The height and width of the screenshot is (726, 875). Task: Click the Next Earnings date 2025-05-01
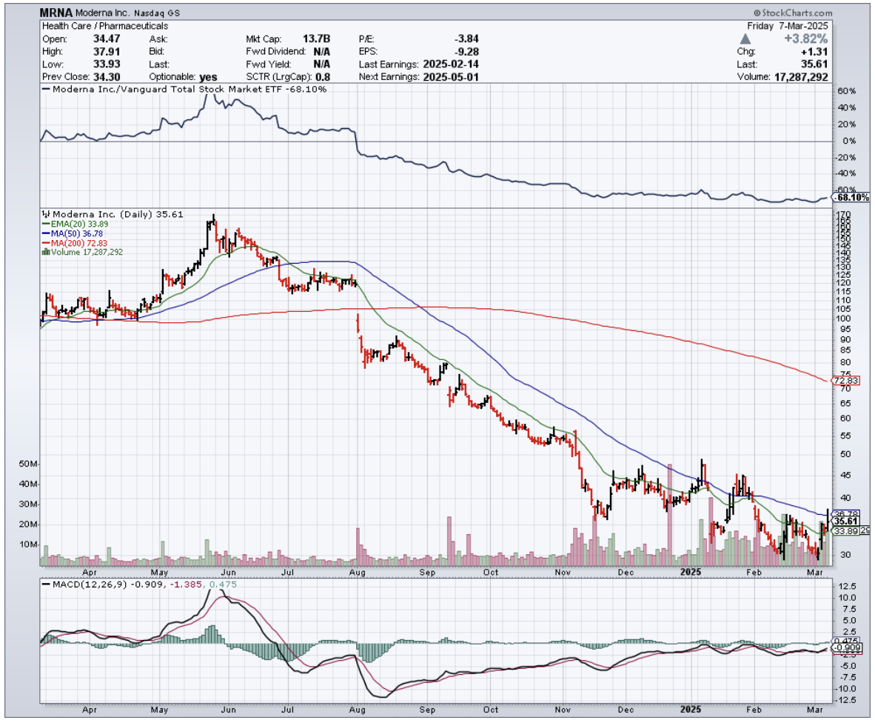441,77
